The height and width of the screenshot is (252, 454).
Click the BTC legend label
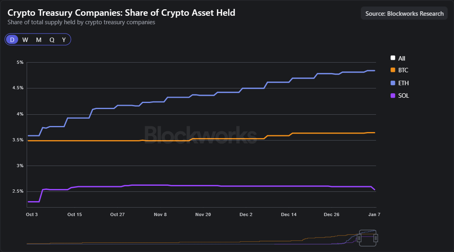pos(403,70)
